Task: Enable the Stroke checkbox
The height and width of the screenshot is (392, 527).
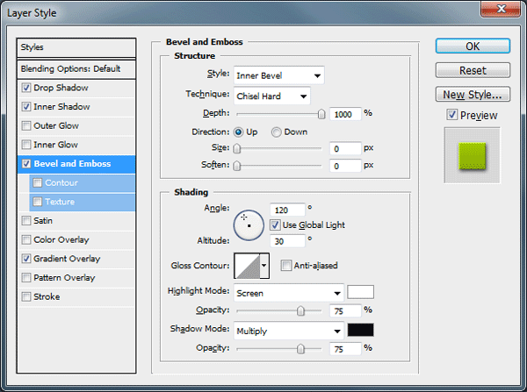Action: pos(26,297)
